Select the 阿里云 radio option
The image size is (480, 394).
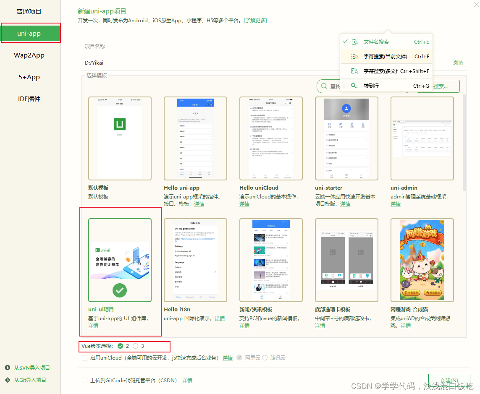click(239, 357)
